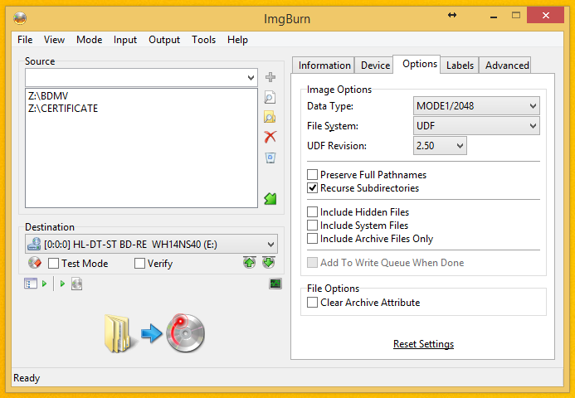The height and width of the screenshot is (398, 575).
Task: Open the Mode menu
Action: point(89,40)
